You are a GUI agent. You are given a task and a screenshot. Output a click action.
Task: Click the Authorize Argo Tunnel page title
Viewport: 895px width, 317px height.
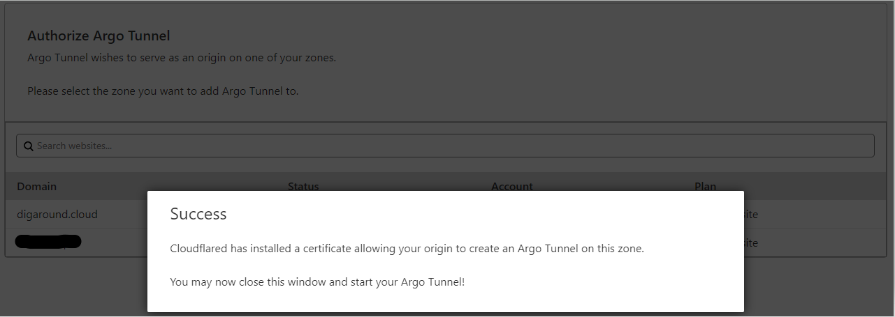click(x=99, y=36)
